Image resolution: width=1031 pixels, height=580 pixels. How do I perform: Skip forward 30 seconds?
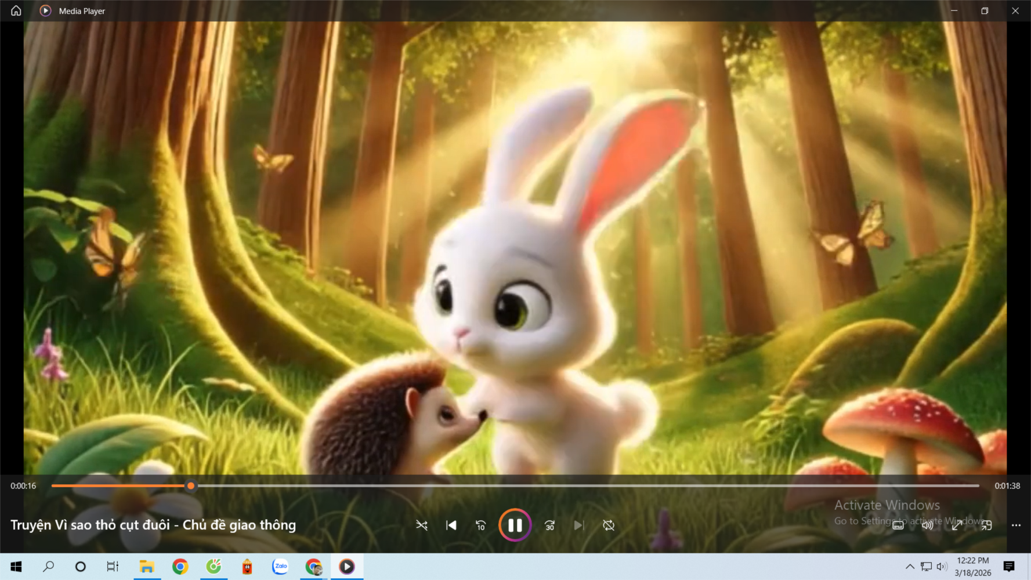tap(549, 525)
